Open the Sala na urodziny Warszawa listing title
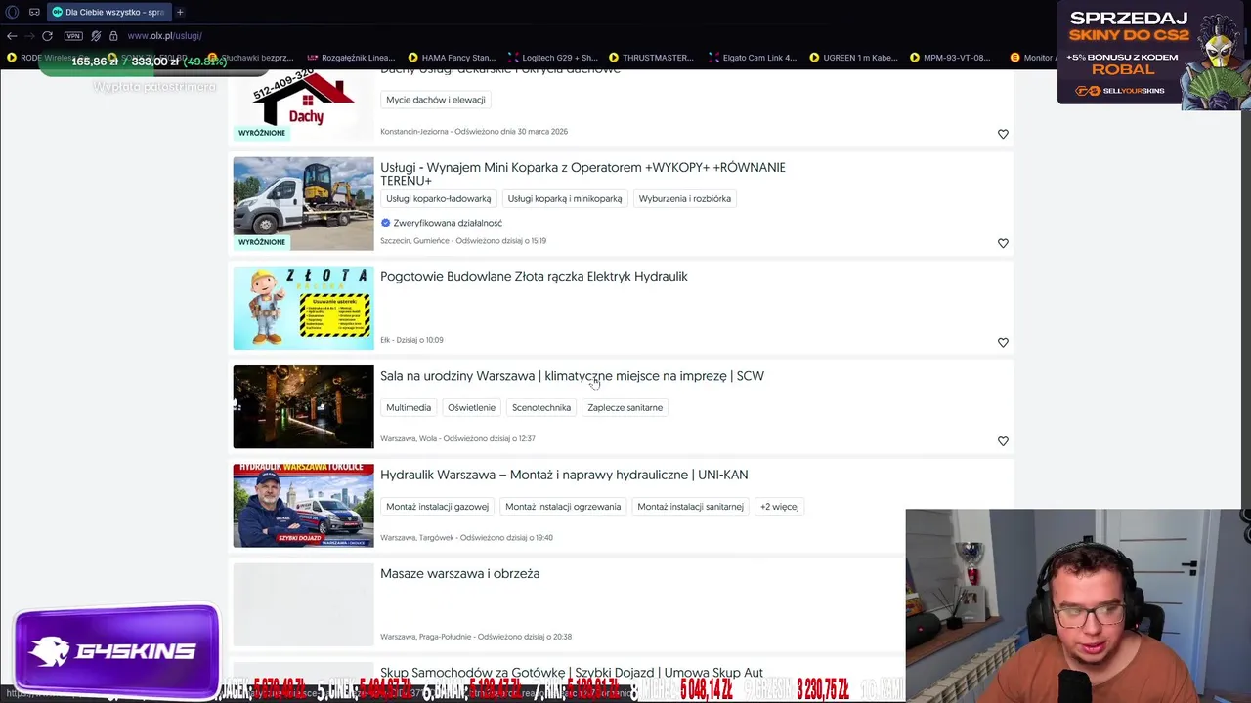The image size is (1251, 703). (572, 376)
